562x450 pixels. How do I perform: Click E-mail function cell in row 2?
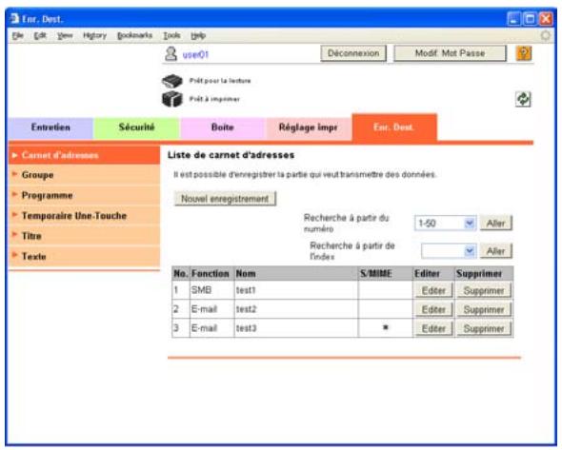tap(211, 309)
